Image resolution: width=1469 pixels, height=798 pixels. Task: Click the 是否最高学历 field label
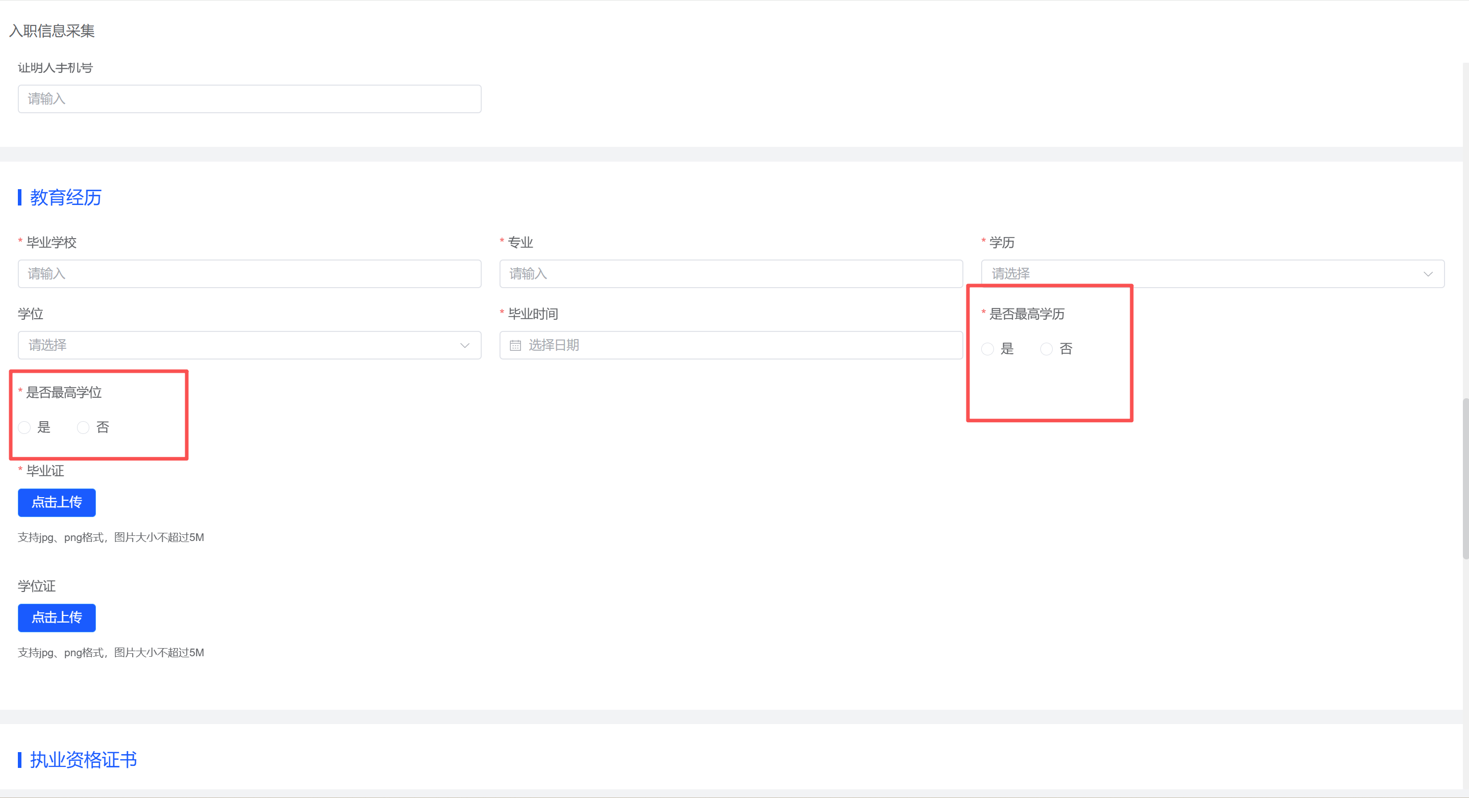[1027, 314]
